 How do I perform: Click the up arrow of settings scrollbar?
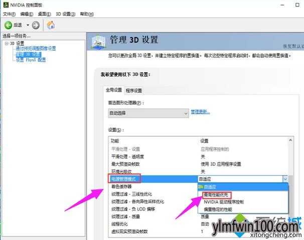point(290,140)
